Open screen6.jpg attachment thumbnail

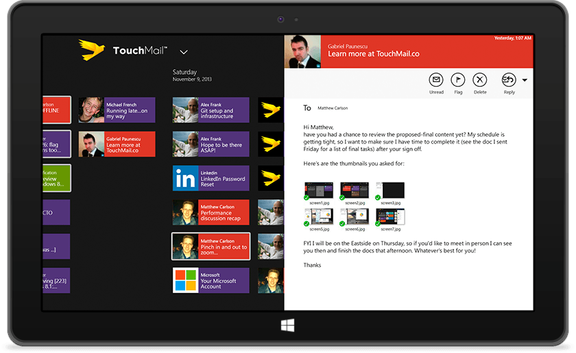pyautogui.click(x=355, y=217)
